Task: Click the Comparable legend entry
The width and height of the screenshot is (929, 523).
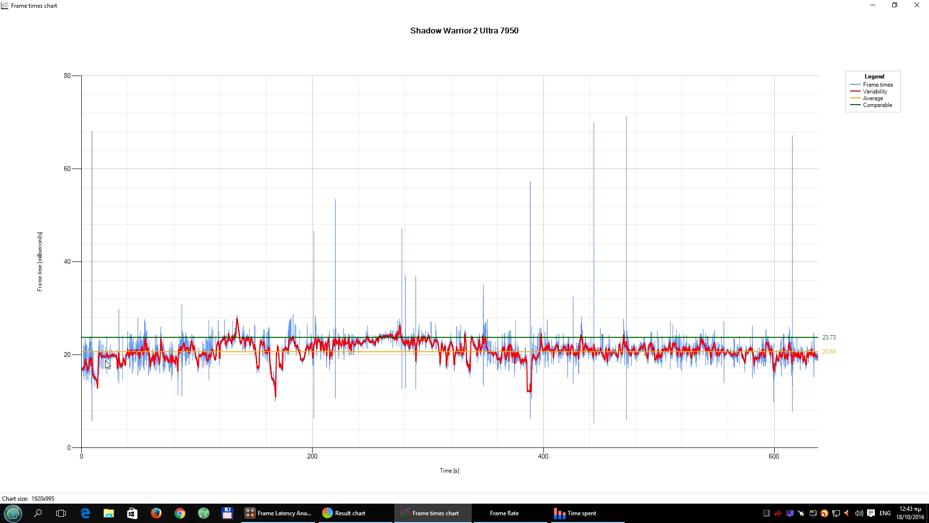Action: pyautogui.click(x=877, y=105)
